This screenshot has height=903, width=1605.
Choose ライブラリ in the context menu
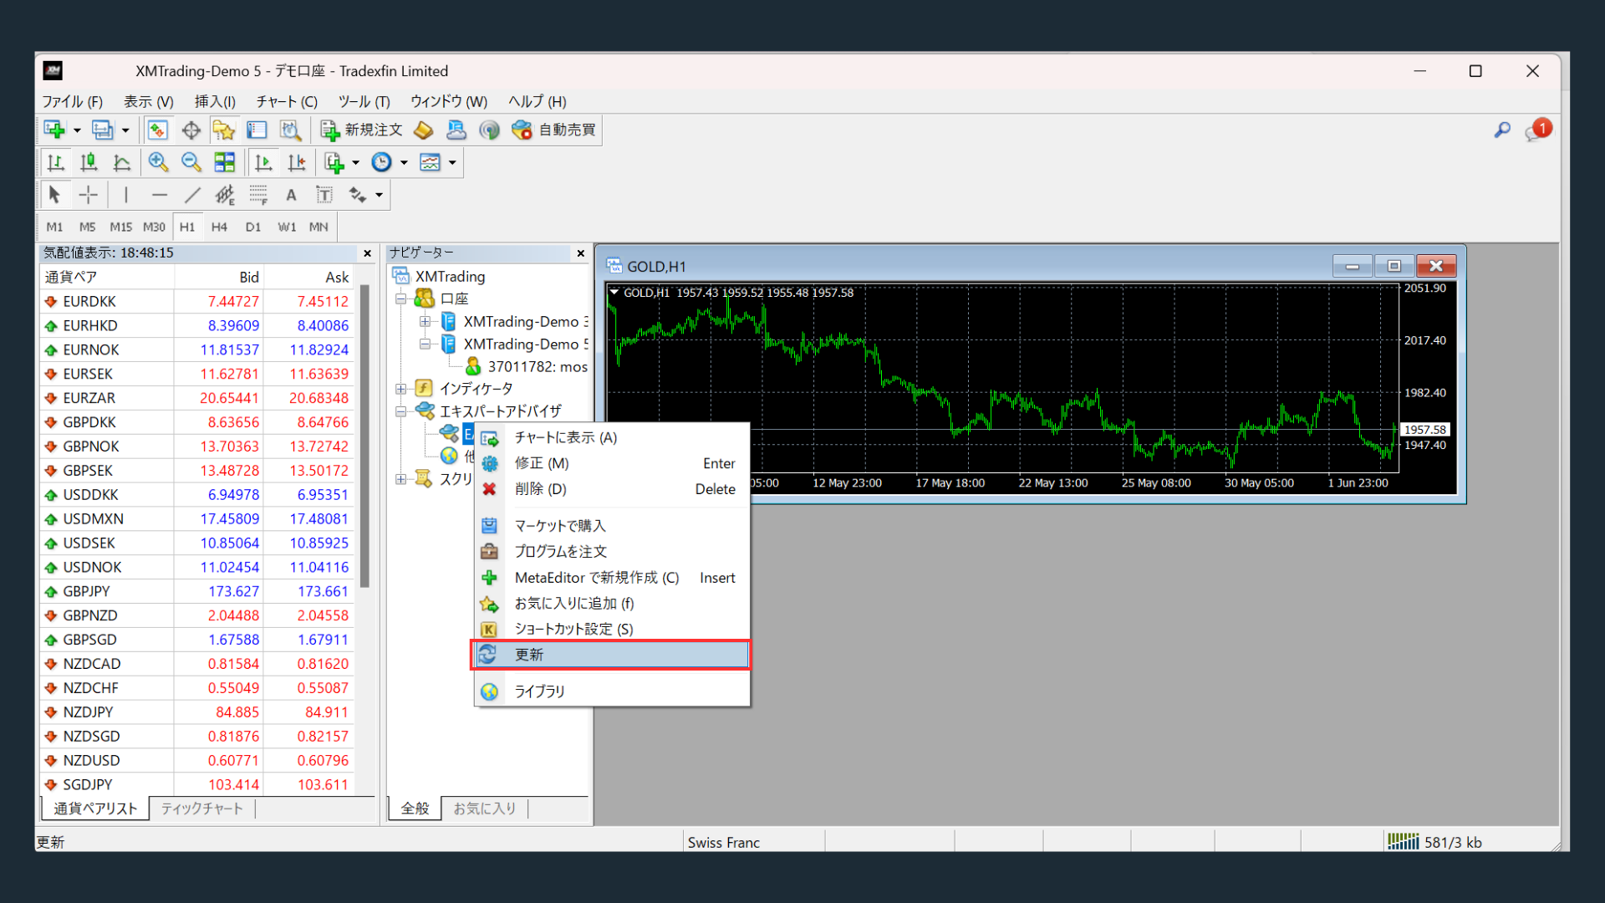point(611,691)
